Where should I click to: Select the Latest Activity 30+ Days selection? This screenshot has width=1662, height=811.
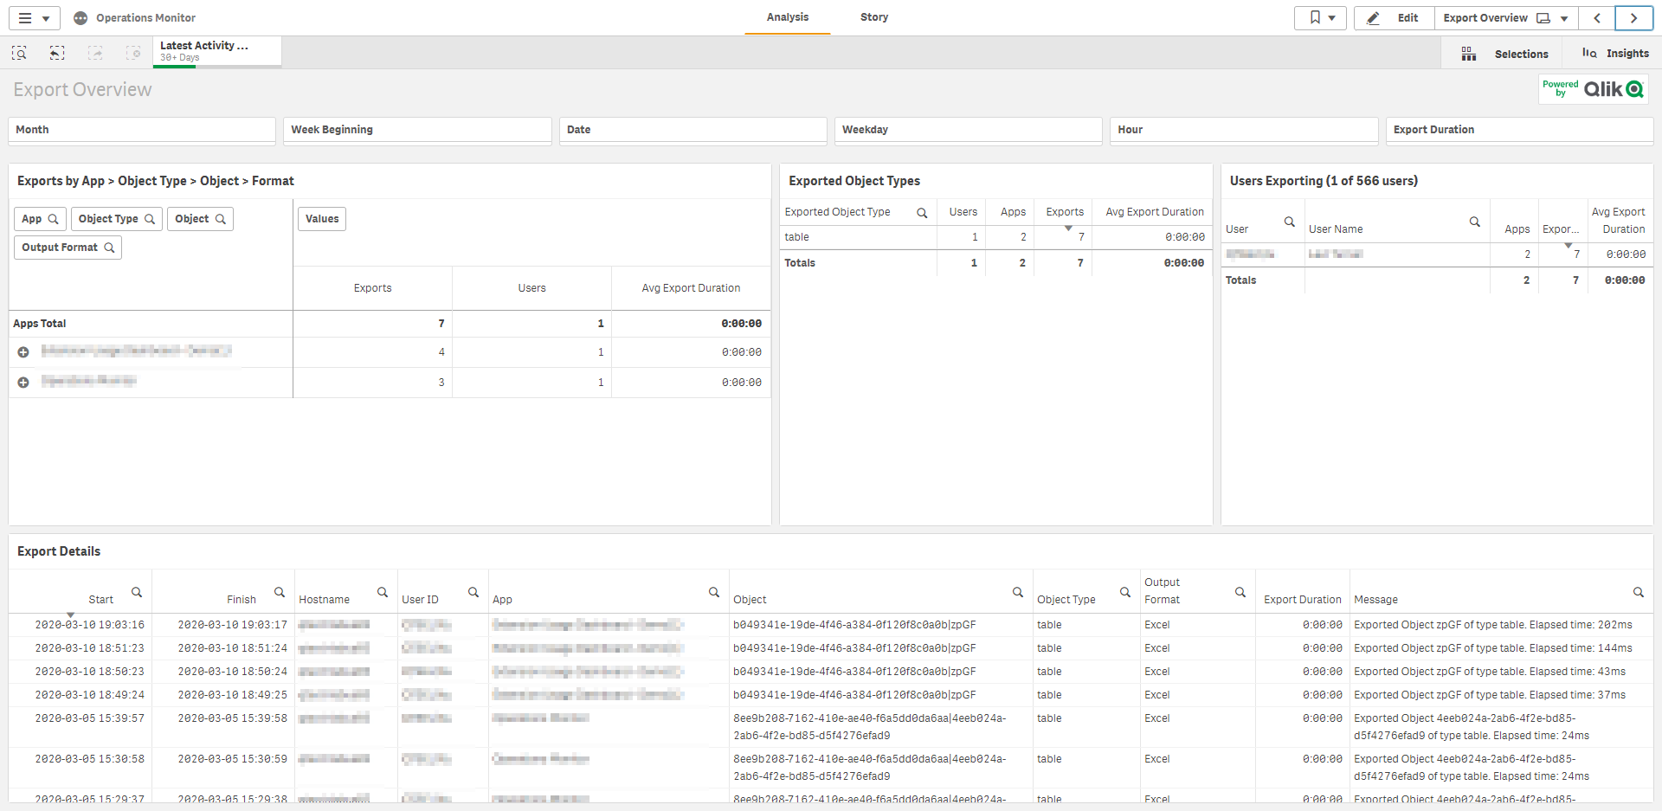click(x=216, y=51)
